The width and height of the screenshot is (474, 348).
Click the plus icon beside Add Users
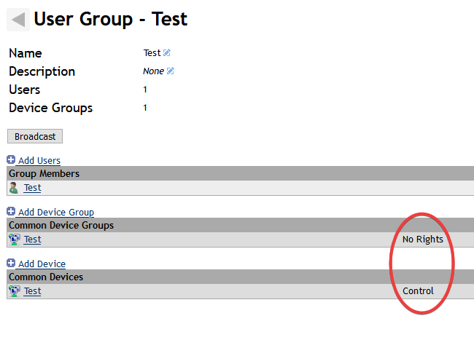coord(11,159)
